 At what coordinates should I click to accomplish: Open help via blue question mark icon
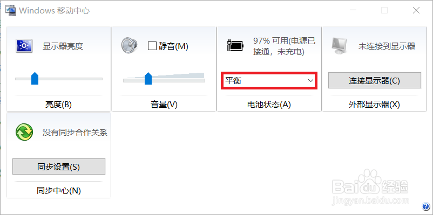pos(425,206)
